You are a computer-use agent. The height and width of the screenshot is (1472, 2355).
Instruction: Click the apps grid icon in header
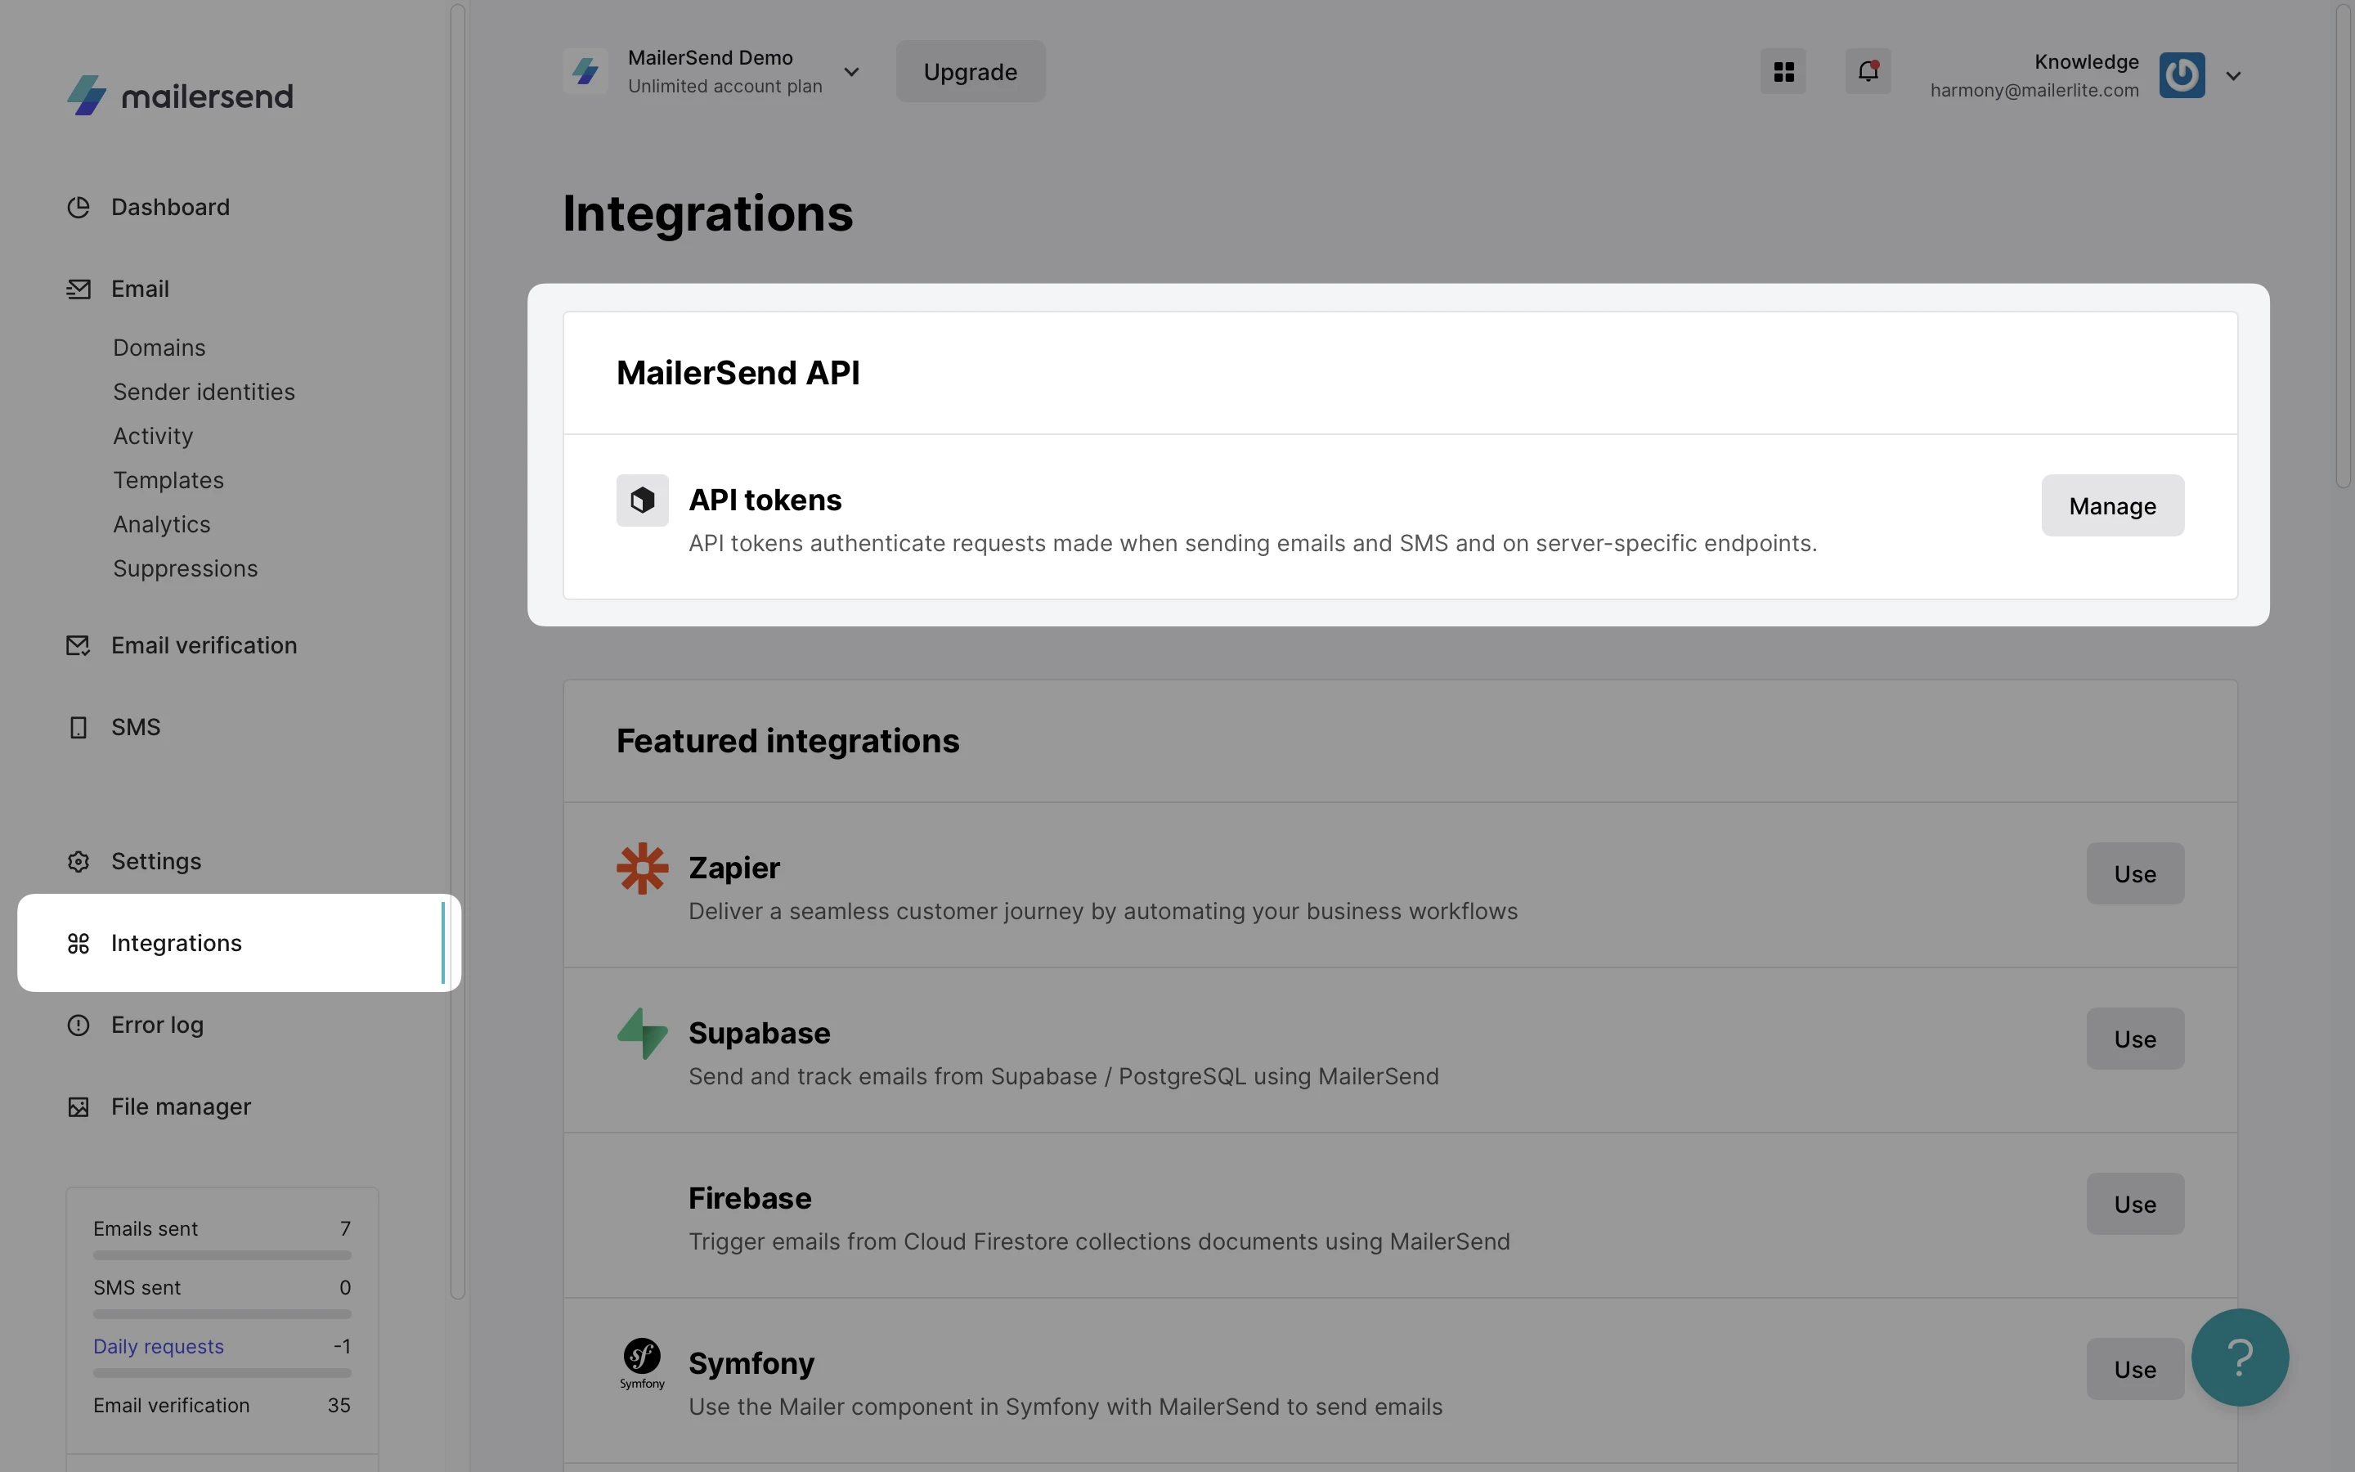pyautogui.click(x=1783, y=72)
